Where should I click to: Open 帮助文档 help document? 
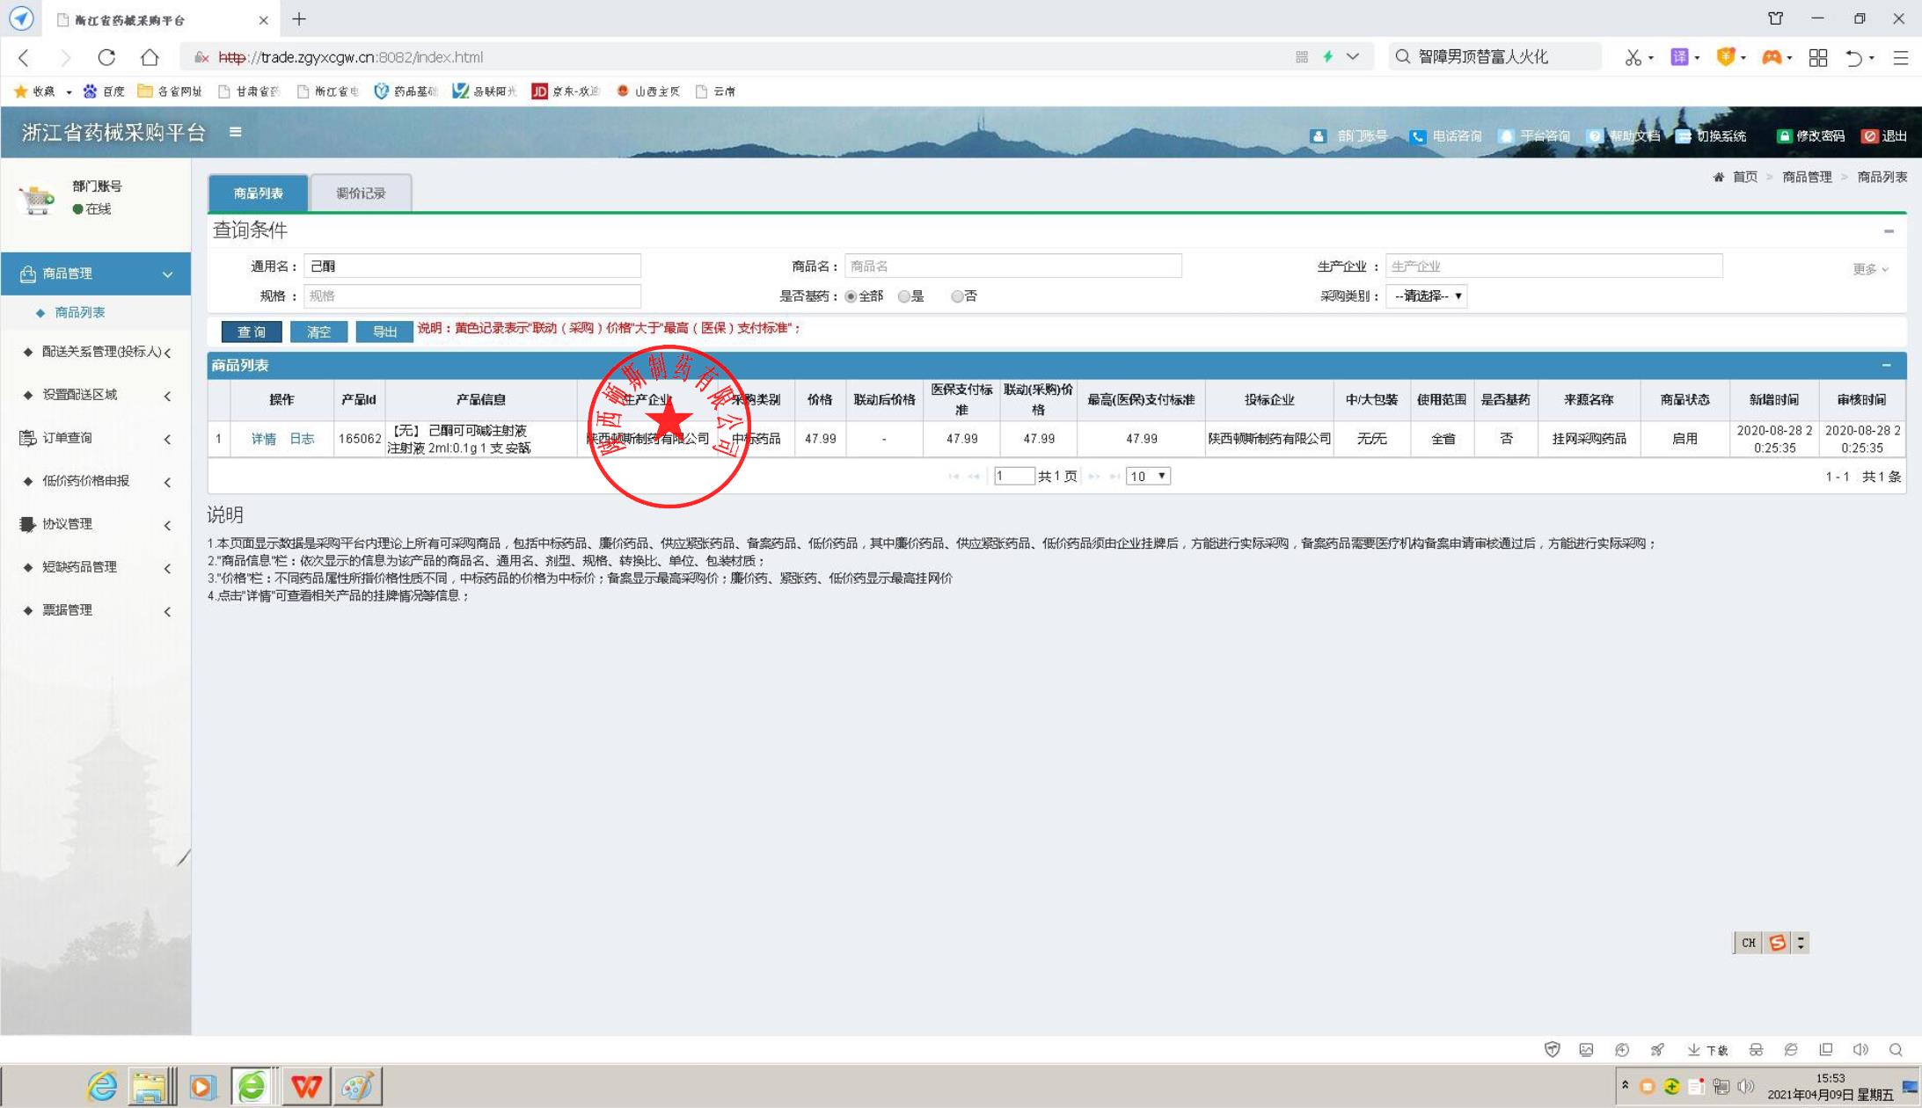[1623, 136]
